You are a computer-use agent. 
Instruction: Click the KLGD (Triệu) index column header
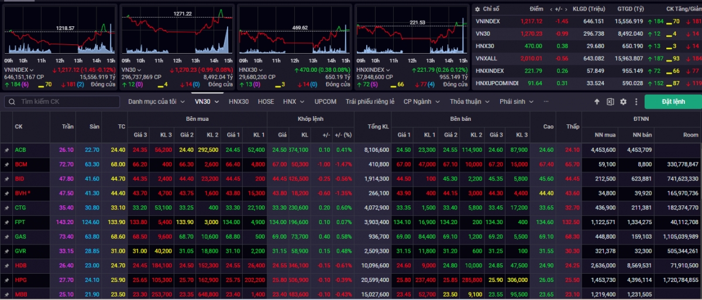pyautogui.click(x=589, y=9)
